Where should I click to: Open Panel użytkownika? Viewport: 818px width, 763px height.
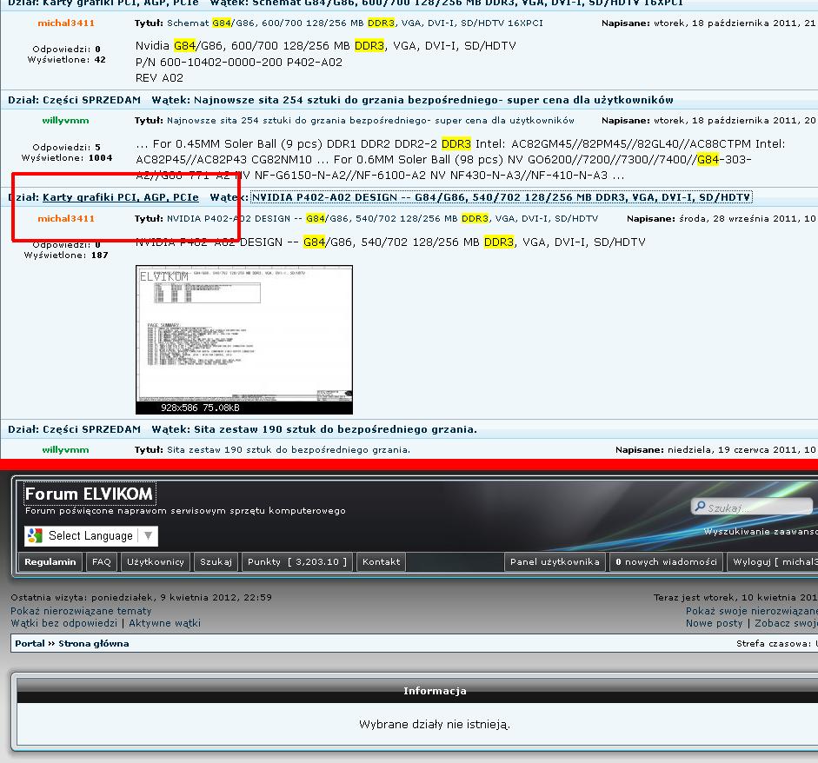point(555,561)
